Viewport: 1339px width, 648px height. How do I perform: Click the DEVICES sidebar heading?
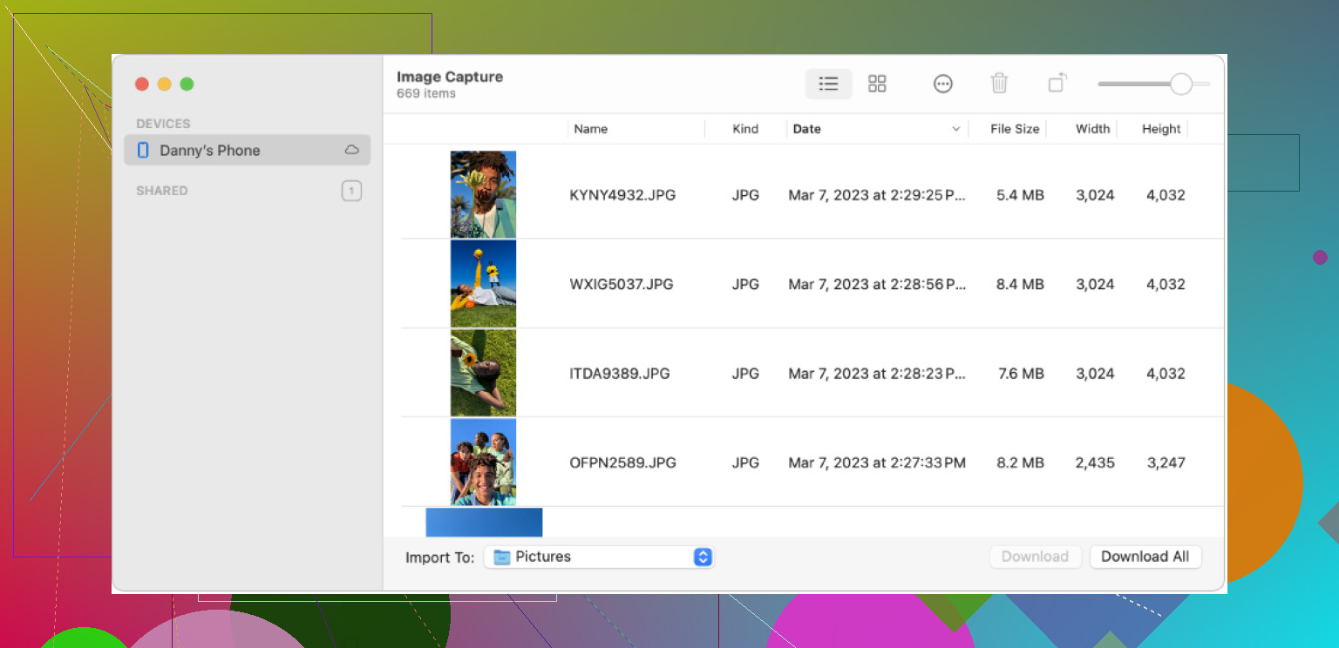(163, 124)
